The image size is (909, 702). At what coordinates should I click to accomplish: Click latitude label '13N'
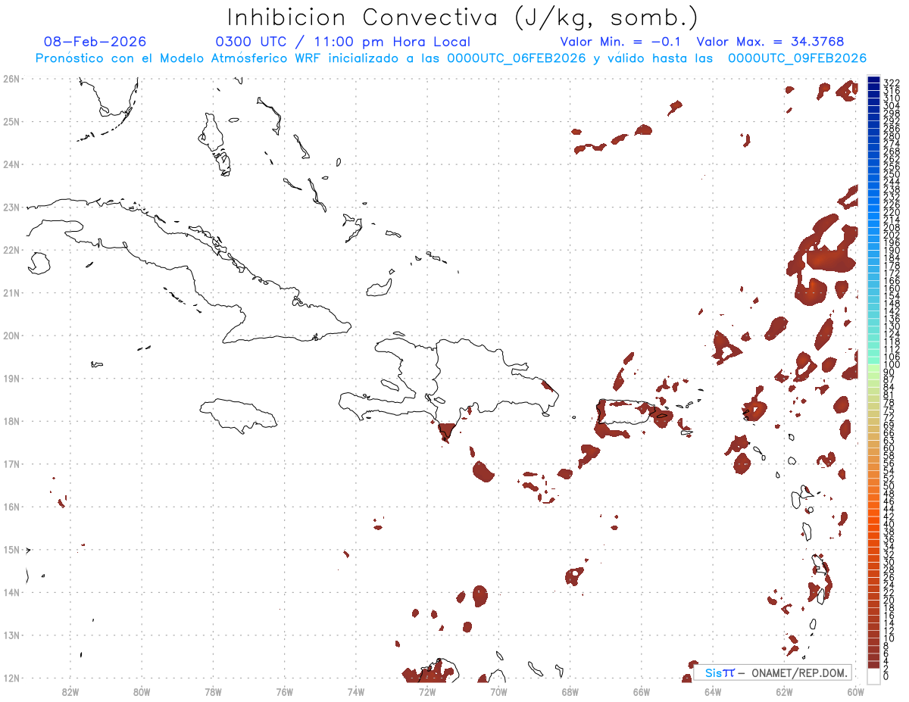tap(11, 635)
